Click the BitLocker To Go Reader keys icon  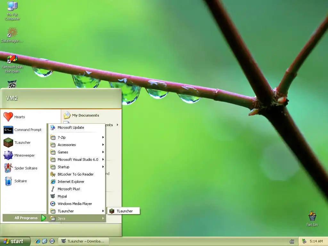(x=53, y=174)
